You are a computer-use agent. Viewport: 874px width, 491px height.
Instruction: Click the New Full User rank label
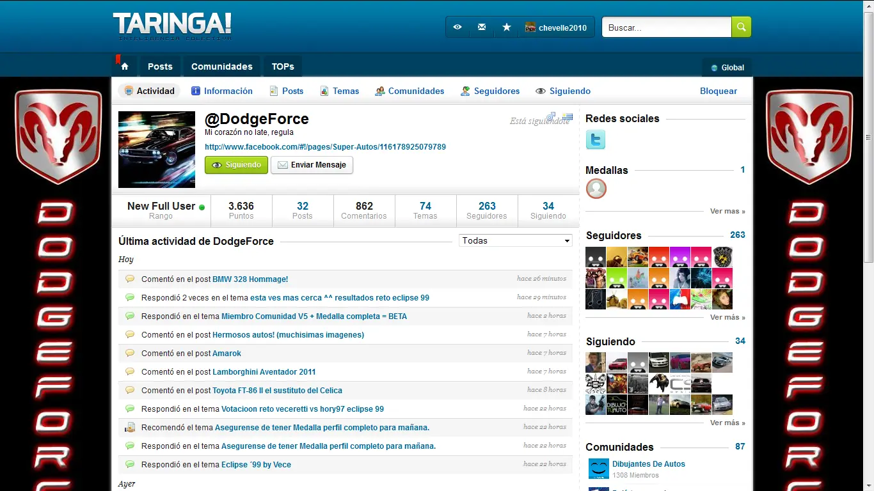(x=161, y=206)
